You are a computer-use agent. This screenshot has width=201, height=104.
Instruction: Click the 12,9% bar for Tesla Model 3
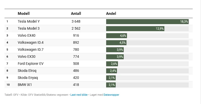[x=135, y=29]
